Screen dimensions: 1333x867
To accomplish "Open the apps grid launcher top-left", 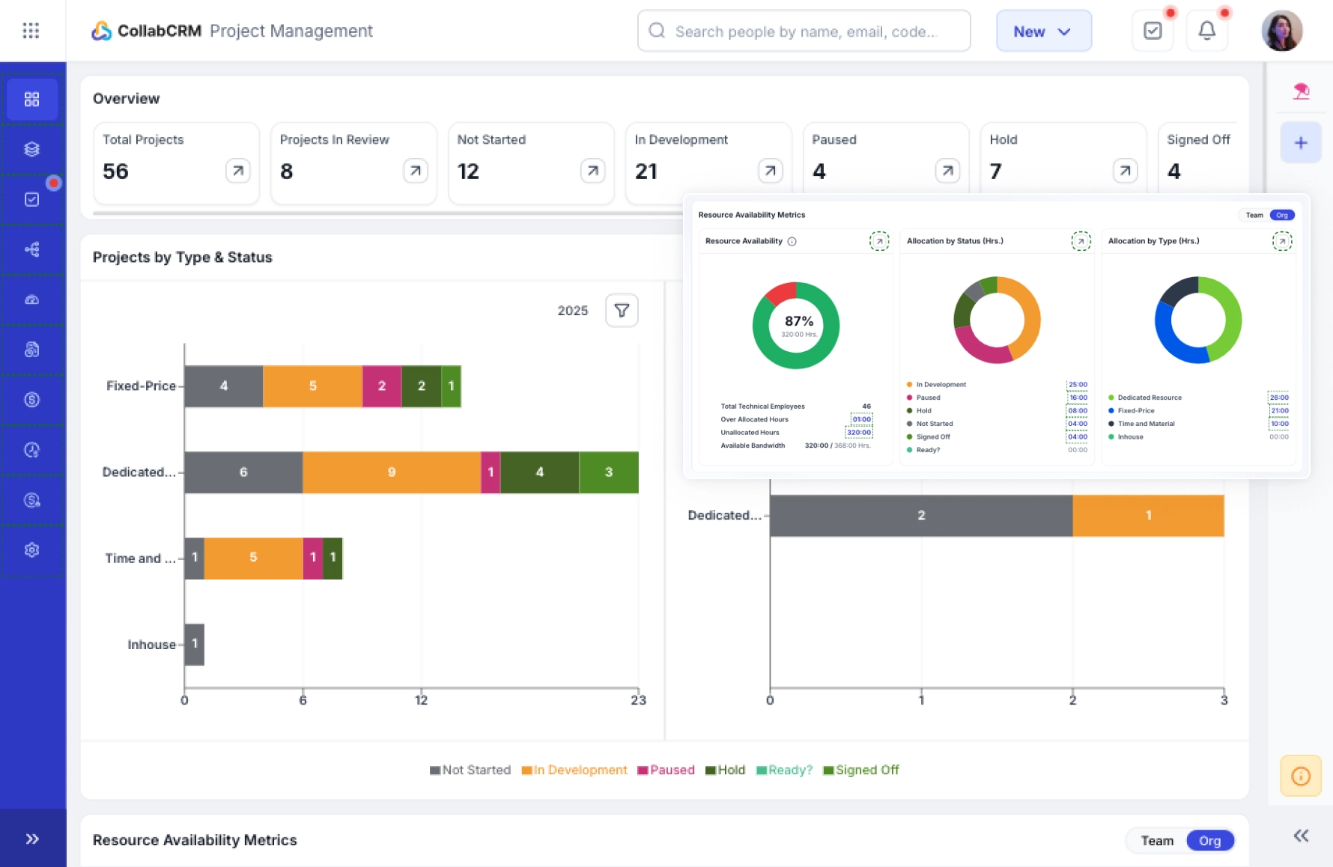I will [32, 31].
